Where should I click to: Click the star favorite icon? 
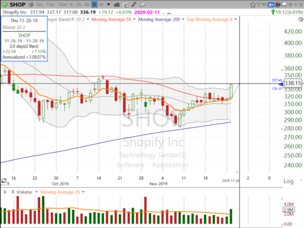(253, 5)
